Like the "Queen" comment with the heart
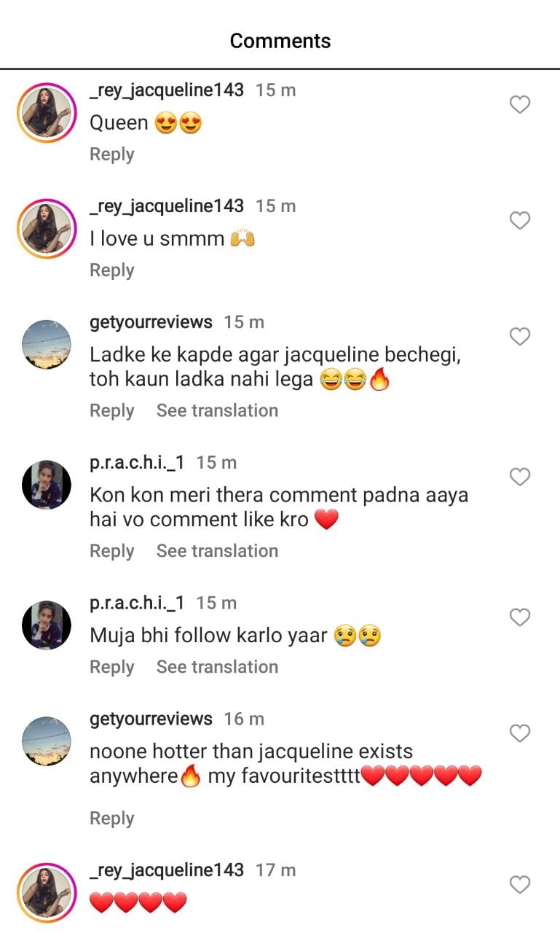Viewport: 560px width, 933px height. coord(519,105)
